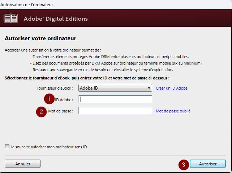
Task: Click the Autorisation de l'ordinateur title bar
Action: (x=27, y=4)
